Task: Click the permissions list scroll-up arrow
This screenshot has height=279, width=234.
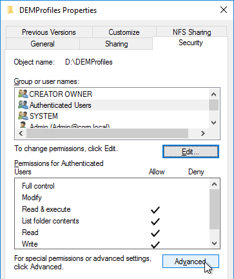Action: (214, 184)
